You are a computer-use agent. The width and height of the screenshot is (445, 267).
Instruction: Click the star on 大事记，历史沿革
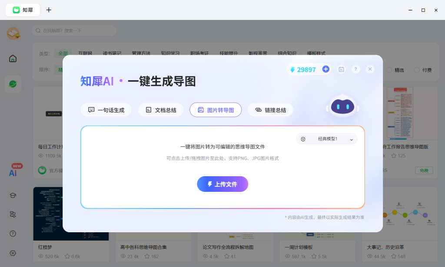(x=394, y=257)
